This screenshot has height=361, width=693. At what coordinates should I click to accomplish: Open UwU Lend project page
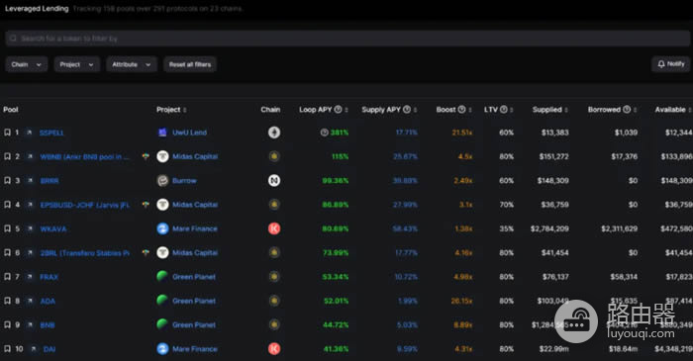[190, 133]
